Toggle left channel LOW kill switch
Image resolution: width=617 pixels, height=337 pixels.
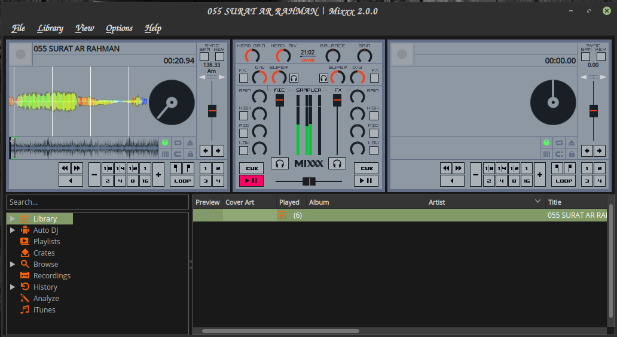243,151
